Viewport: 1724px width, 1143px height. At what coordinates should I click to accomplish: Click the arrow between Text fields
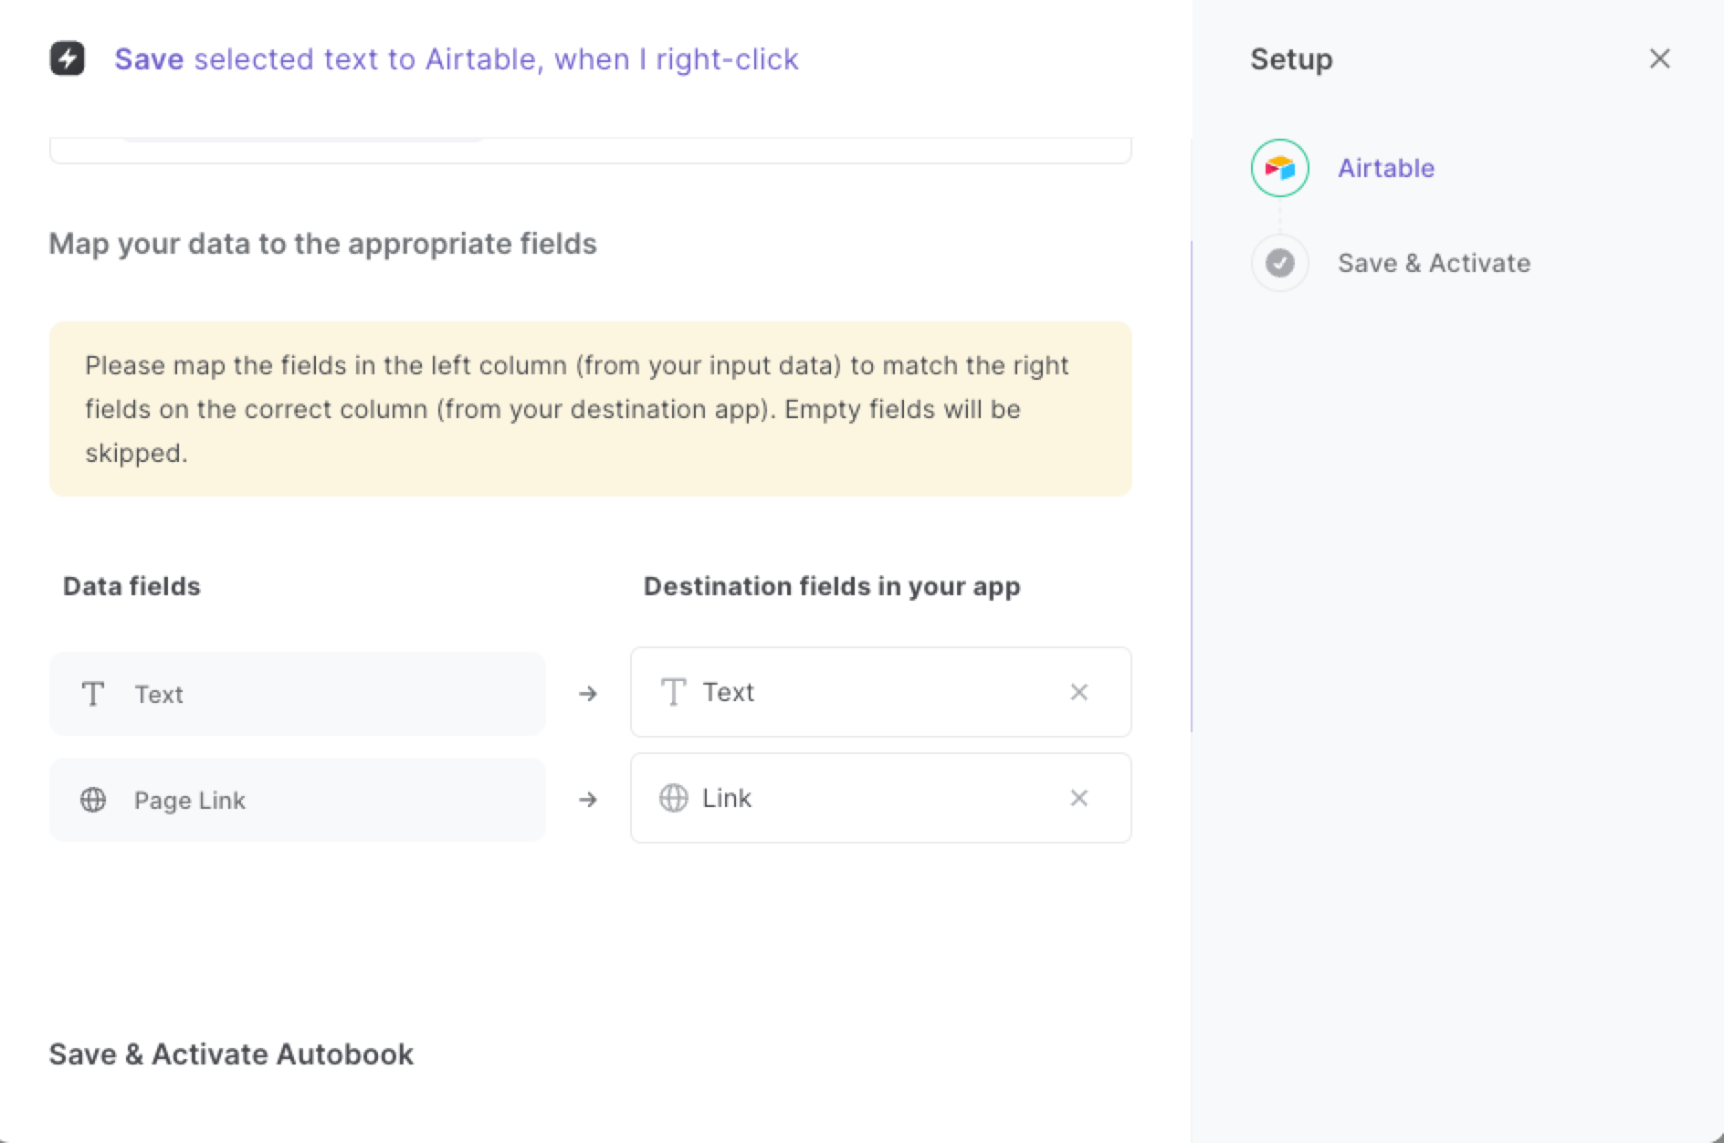coord(588,694)
